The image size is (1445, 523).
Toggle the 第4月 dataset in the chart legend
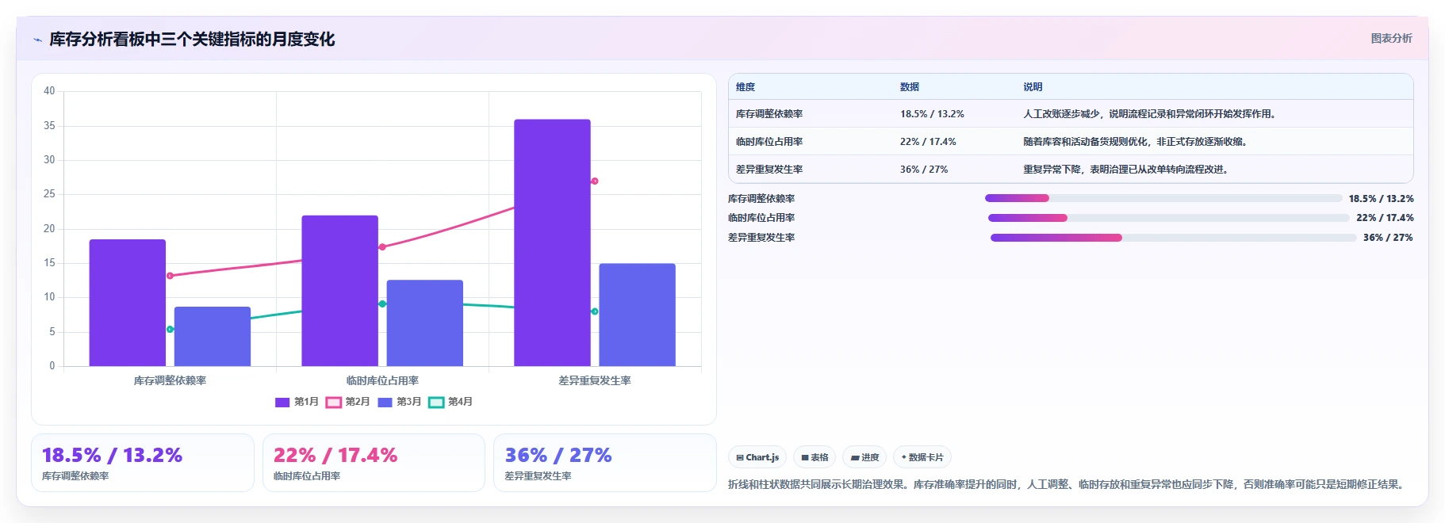pyautogui.click(x=450, y=402)
